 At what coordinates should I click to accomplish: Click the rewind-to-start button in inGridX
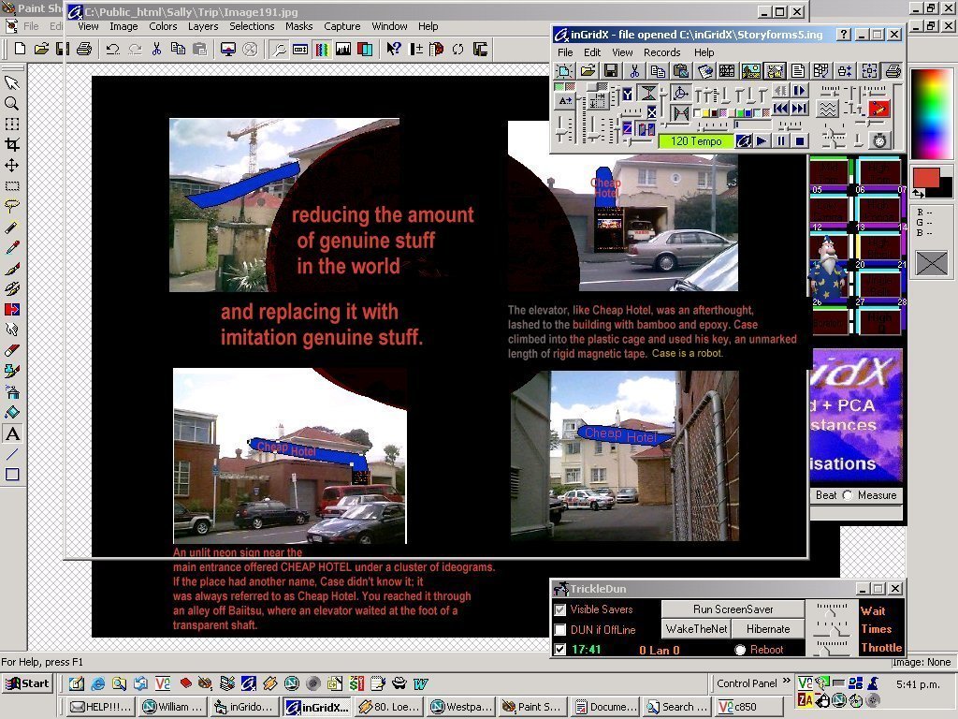tap(780, 109)
